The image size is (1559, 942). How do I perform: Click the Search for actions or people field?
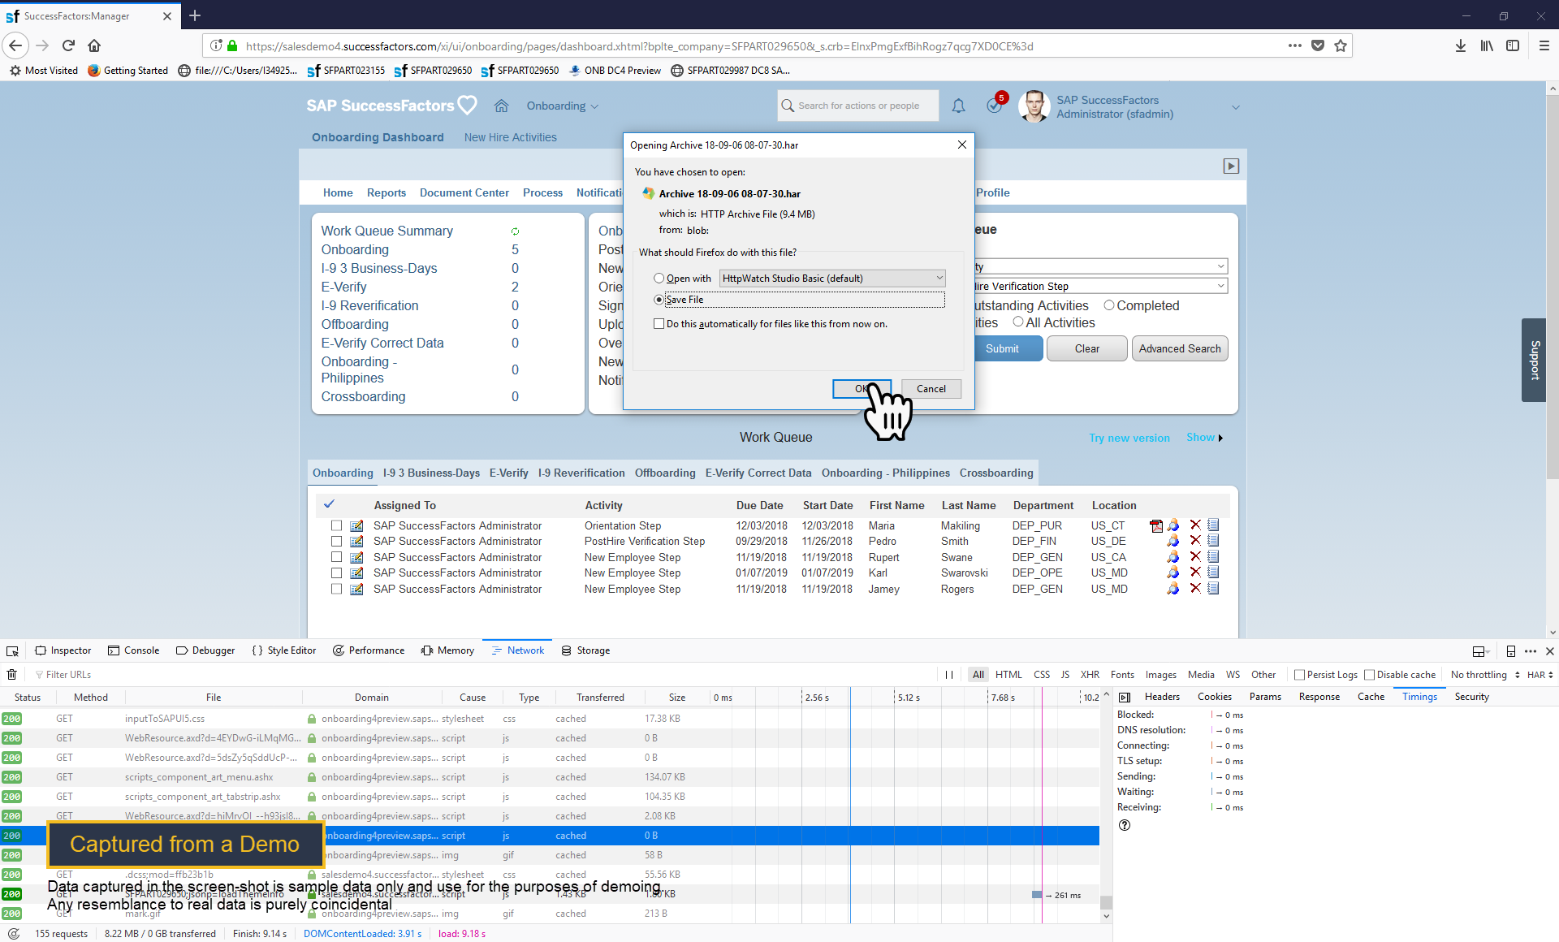(857, 106)
